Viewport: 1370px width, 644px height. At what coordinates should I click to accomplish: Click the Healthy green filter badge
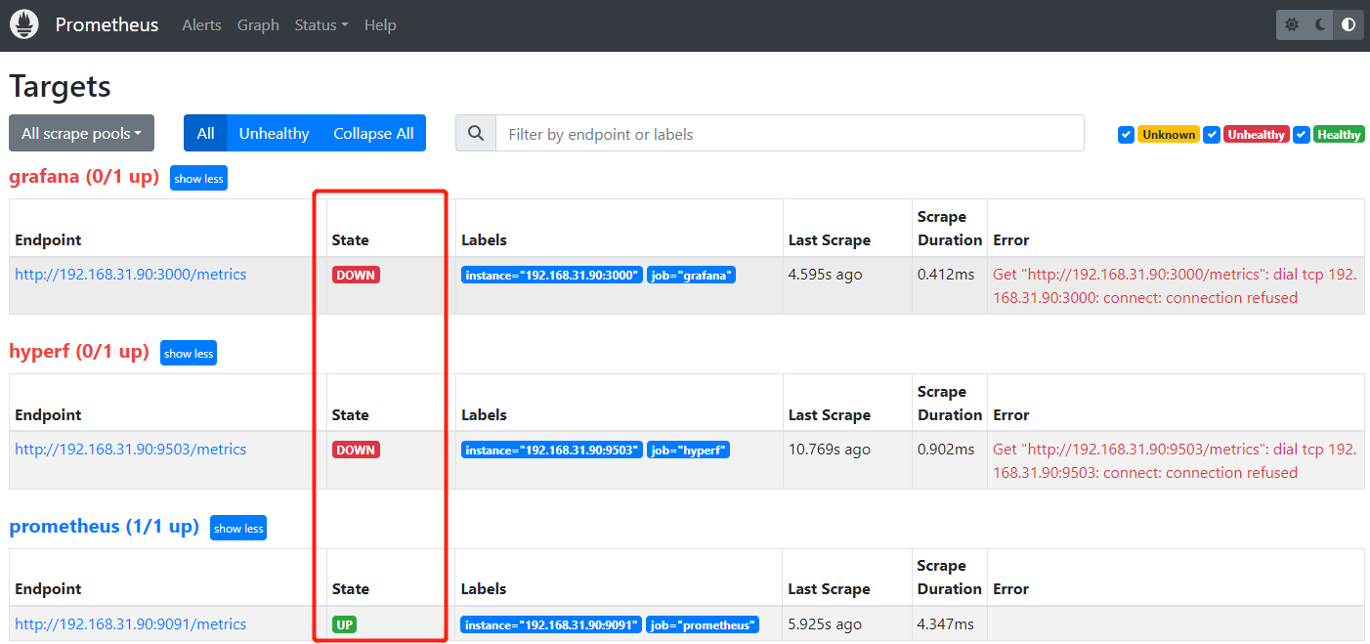point(1339,135)
